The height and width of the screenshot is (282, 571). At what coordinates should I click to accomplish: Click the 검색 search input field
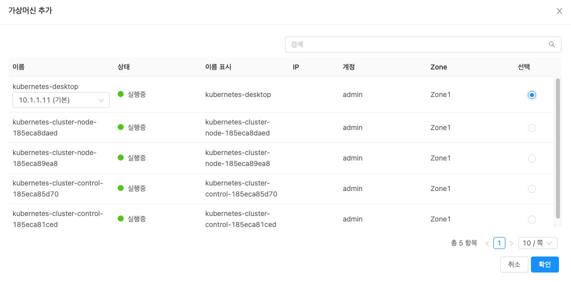[x=416, y=44]
